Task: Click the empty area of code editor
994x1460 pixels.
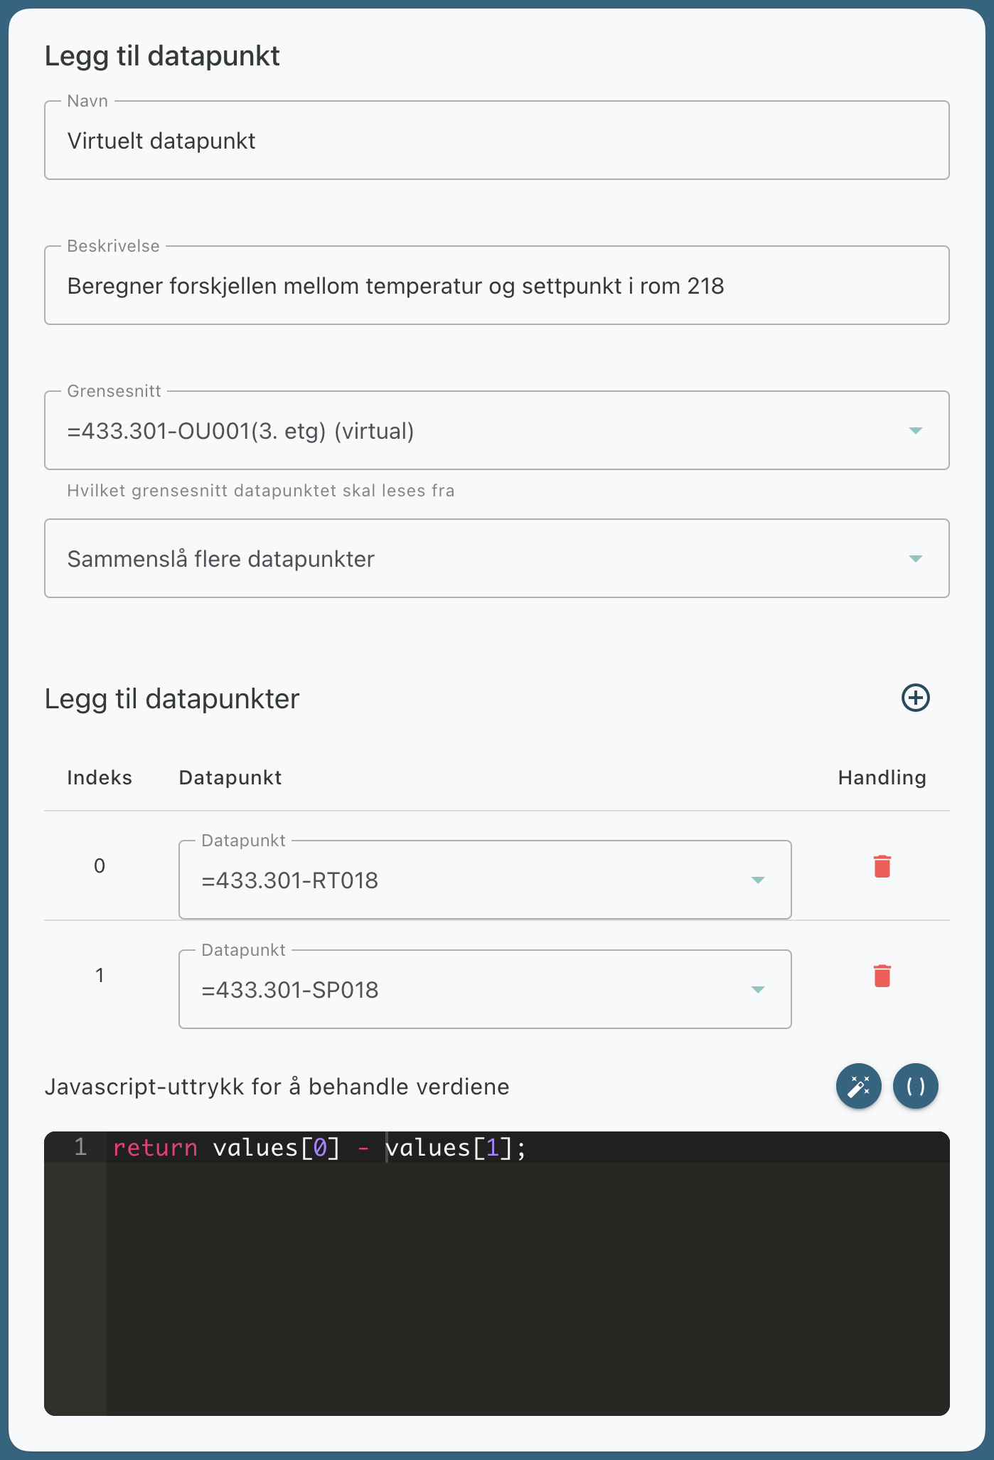Action: [526, 1287]
